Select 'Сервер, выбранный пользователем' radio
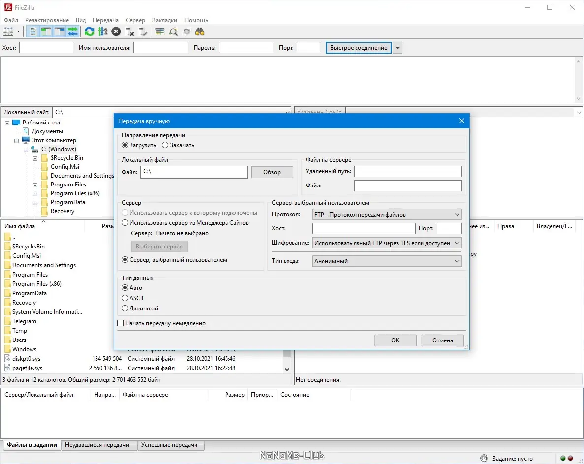 click(125, 260)
